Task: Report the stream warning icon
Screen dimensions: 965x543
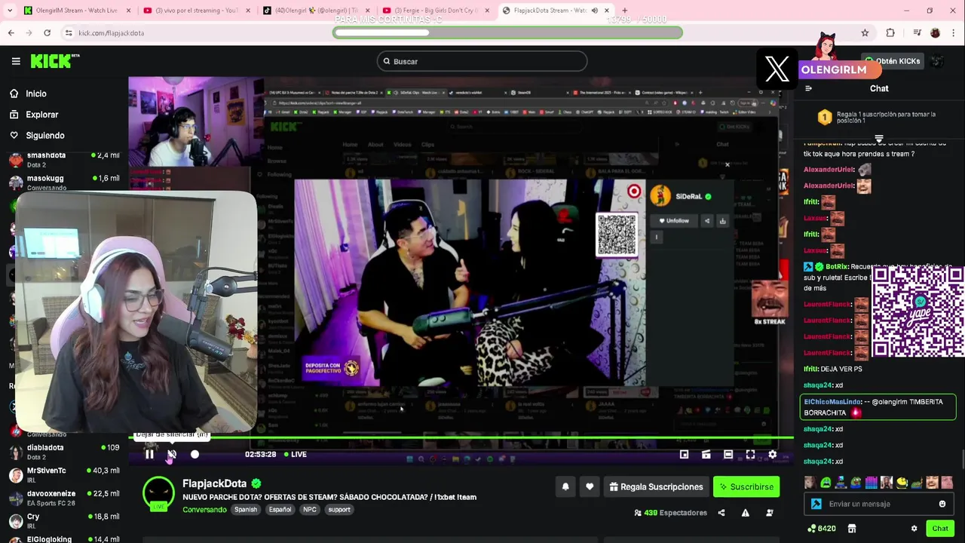Action: [745, 513]
